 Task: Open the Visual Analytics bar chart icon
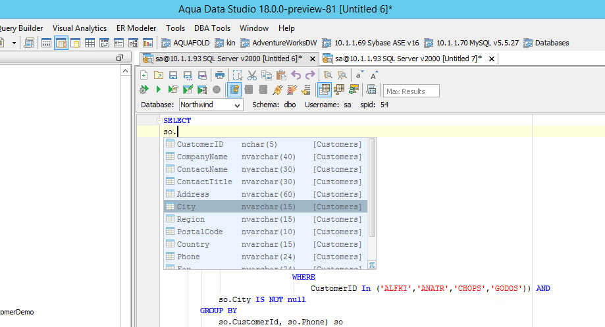pos(147,43)
